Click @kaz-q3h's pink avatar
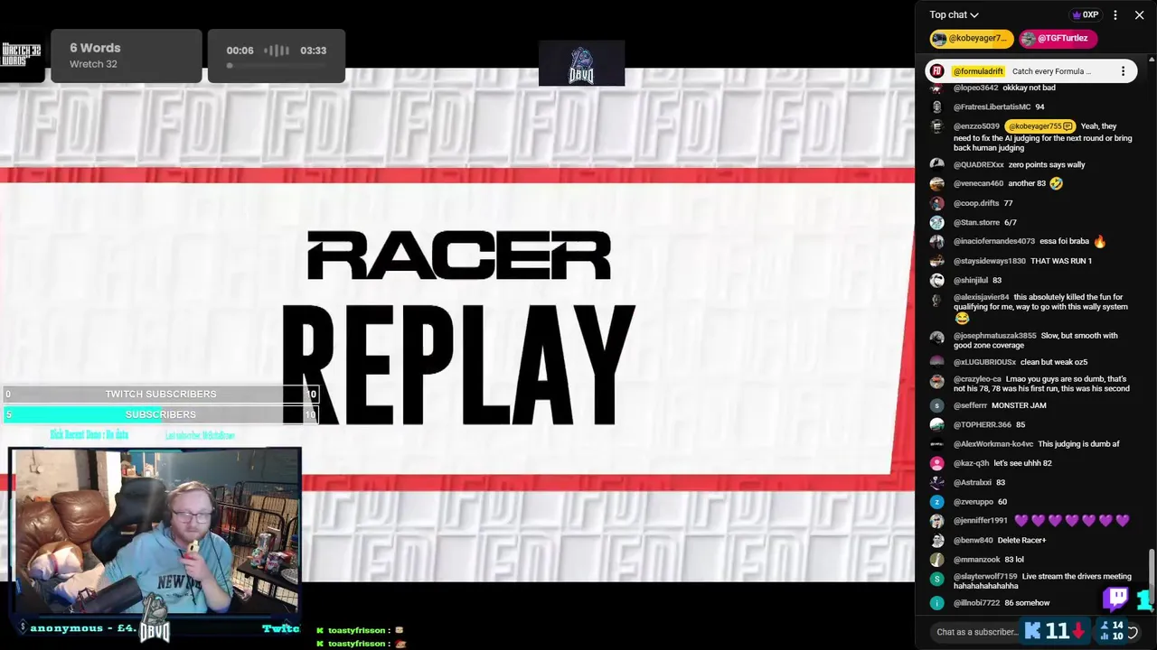1157x650 pixels. pos(937,464)
